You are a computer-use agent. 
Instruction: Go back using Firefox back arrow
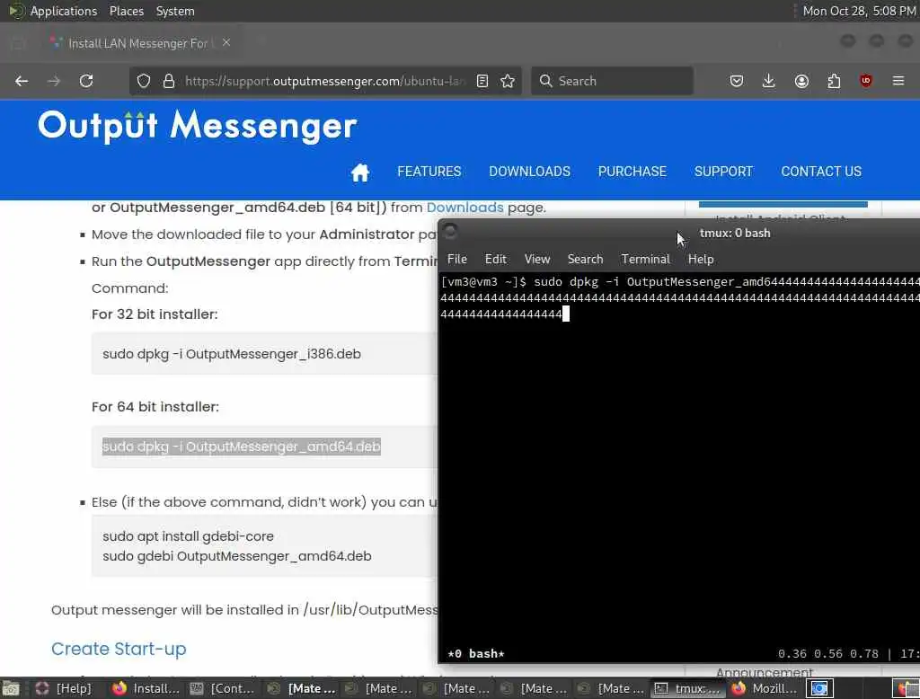[x=22, y=81]
